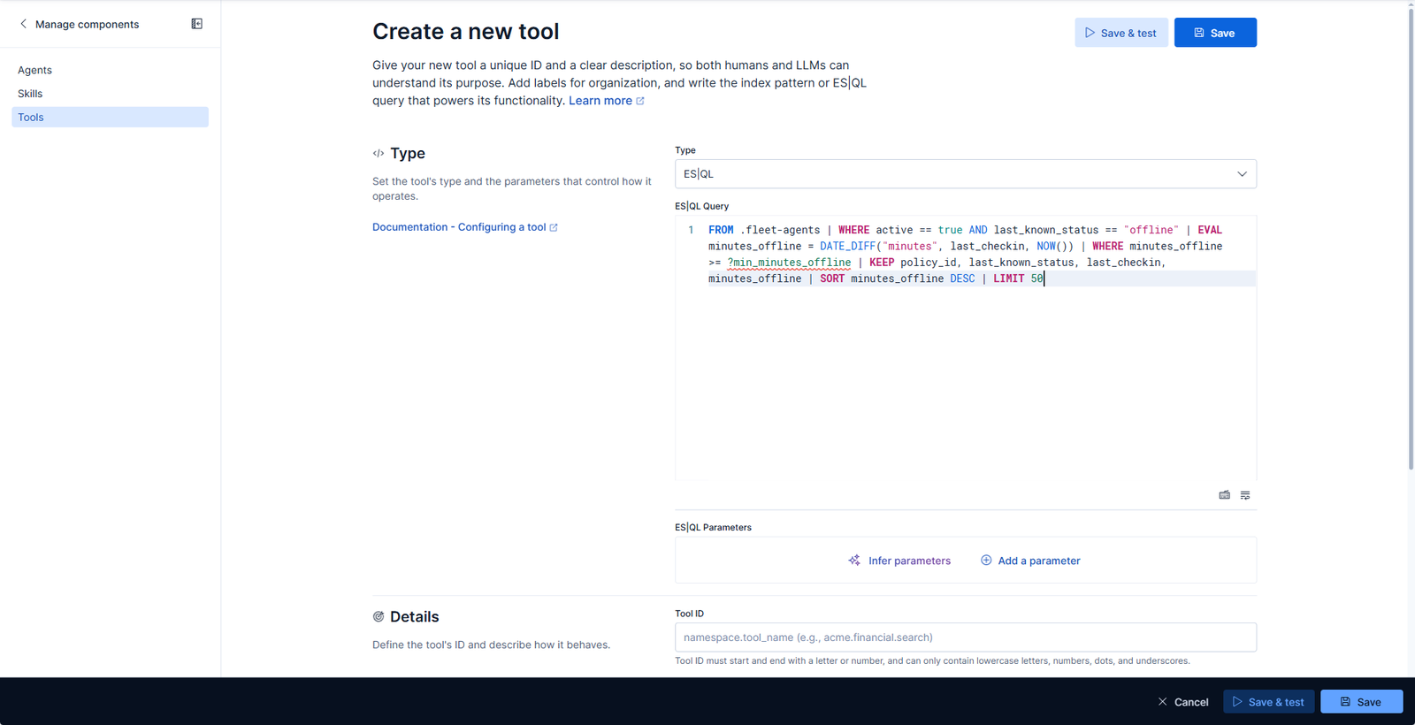Focus the Tool ID input field

(966, 637)
